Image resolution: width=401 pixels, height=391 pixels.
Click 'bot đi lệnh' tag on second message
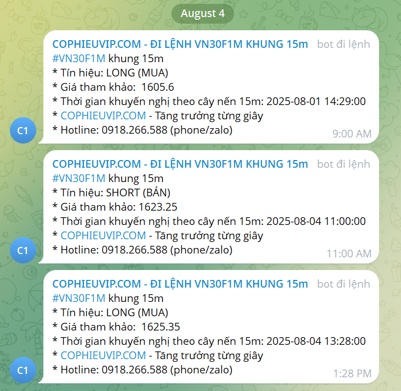343,164
